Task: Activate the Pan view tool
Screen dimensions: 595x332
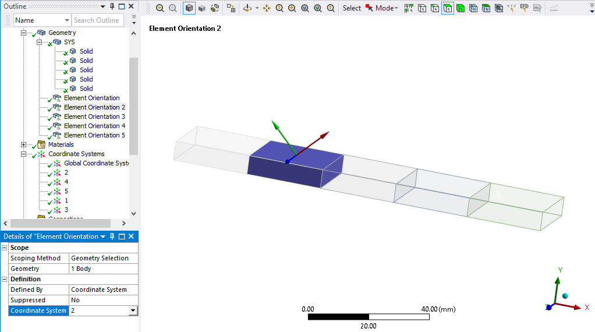Action: [267, 8]
